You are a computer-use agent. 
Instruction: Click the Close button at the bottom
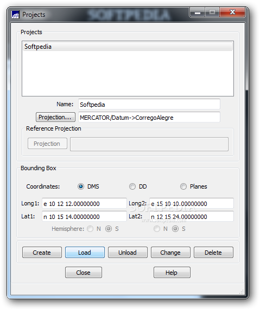(84, 273)
